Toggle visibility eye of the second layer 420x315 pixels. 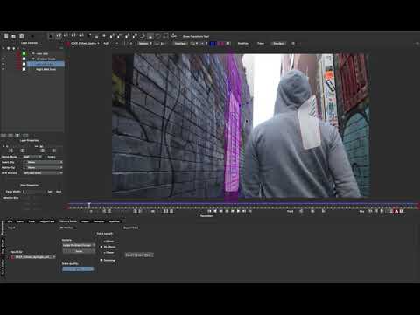point(3,59)
